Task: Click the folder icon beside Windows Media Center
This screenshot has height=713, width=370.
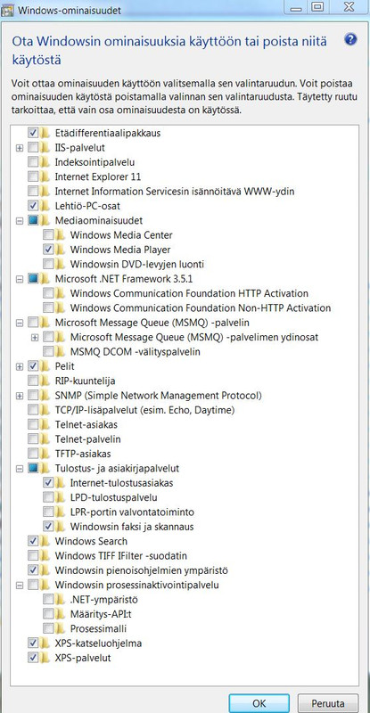Action: point(60,235)
